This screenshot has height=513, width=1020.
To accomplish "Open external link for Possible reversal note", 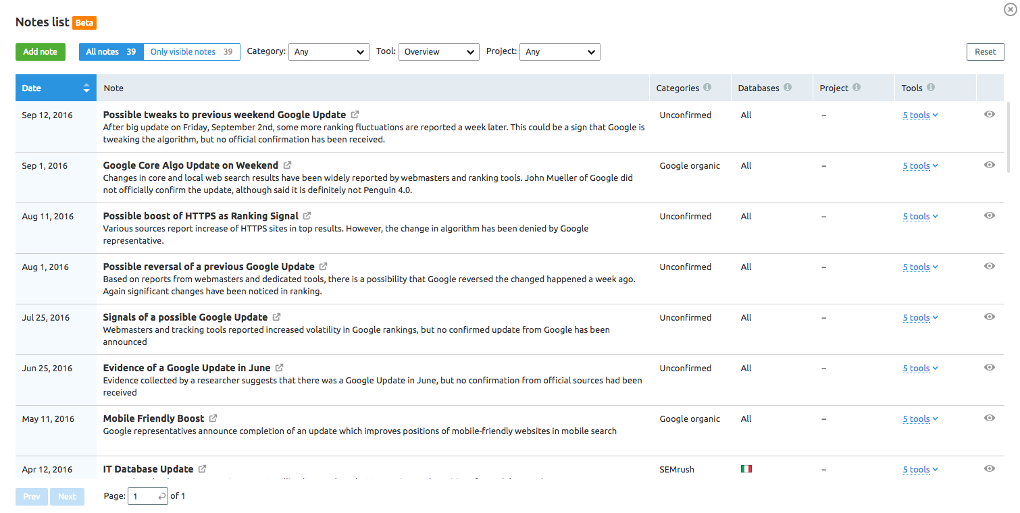I will point(324,267).
